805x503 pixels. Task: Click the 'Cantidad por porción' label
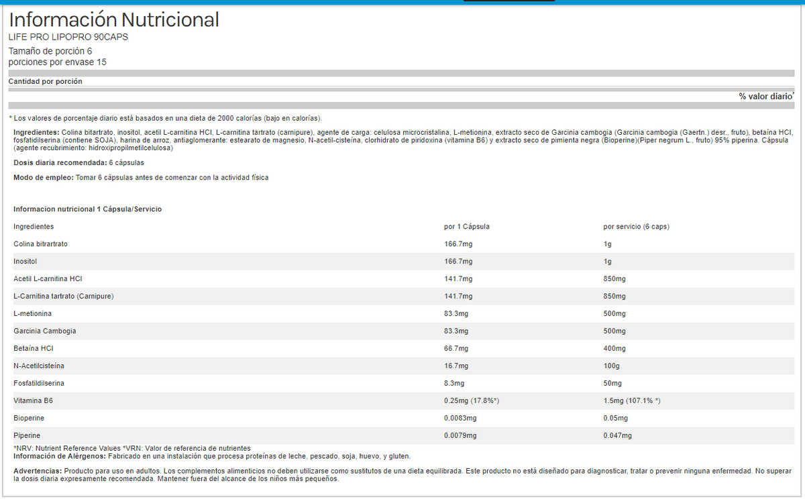click(x=45, y=81)
